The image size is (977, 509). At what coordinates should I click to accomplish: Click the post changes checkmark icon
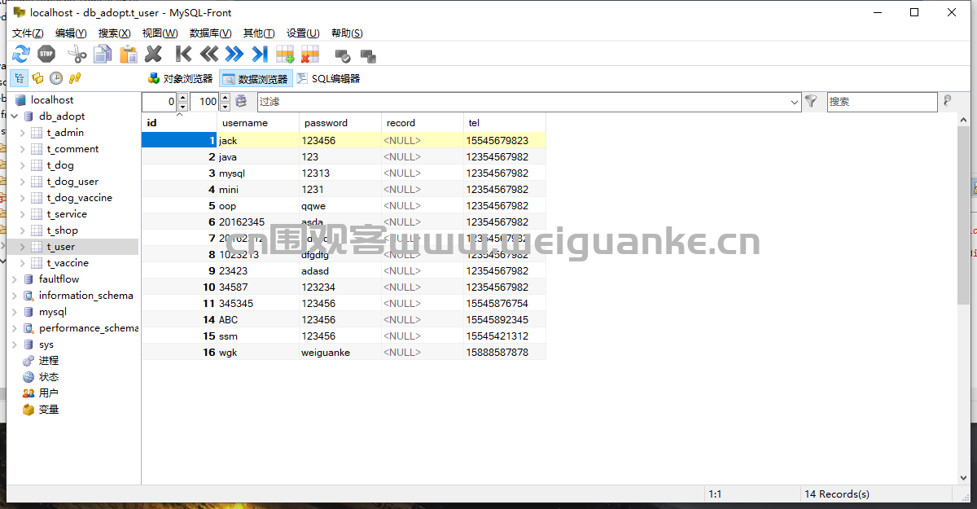coord(343,56)
